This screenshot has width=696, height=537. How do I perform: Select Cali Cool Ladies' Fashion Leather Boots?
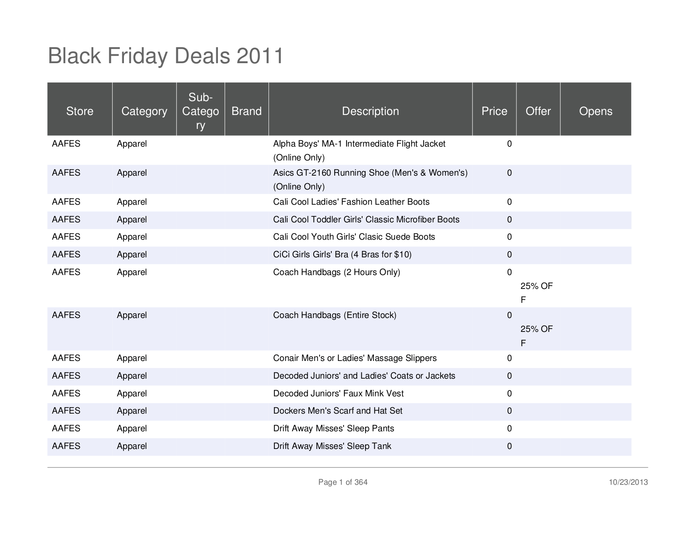(351, 202)
